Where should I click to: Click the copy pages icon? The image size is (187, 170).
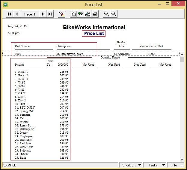coord(73,14)
